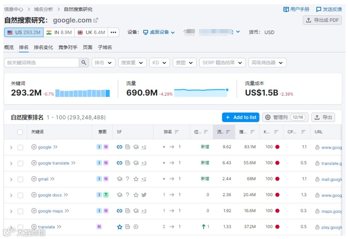
Task: Expand the gmail row details
Action: click(11, 180)
